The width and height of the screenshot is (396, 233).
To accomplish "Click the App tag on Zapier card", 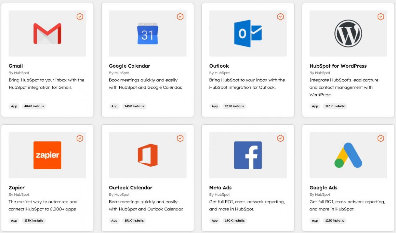I will tap(14, 221).
